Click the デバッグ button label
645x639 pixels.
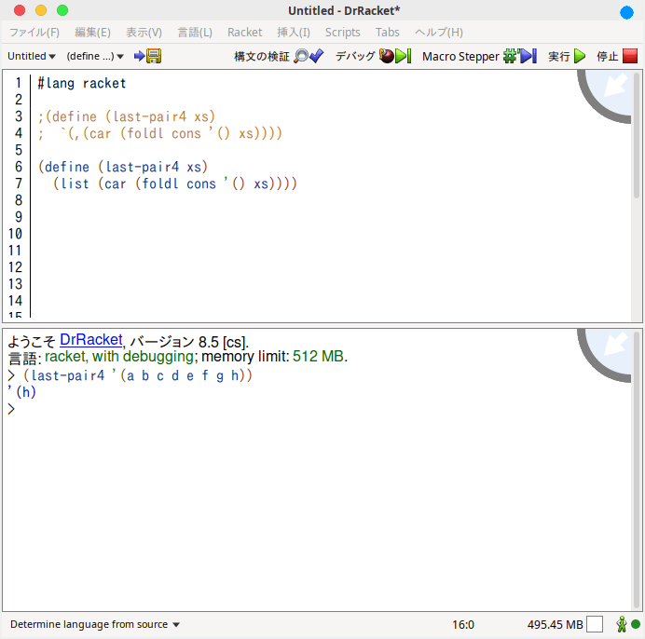click(x=355, y=56)
